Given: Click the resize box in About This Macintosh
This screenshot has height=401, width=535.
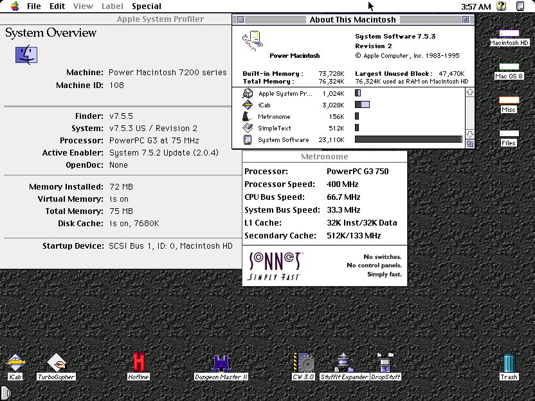Looking at the screenshot, I should point(470,144).
